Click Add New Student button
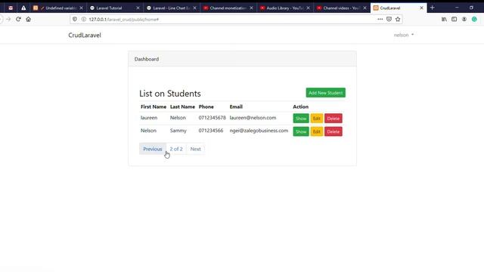 pyautogui.click(x=326, y=93)
